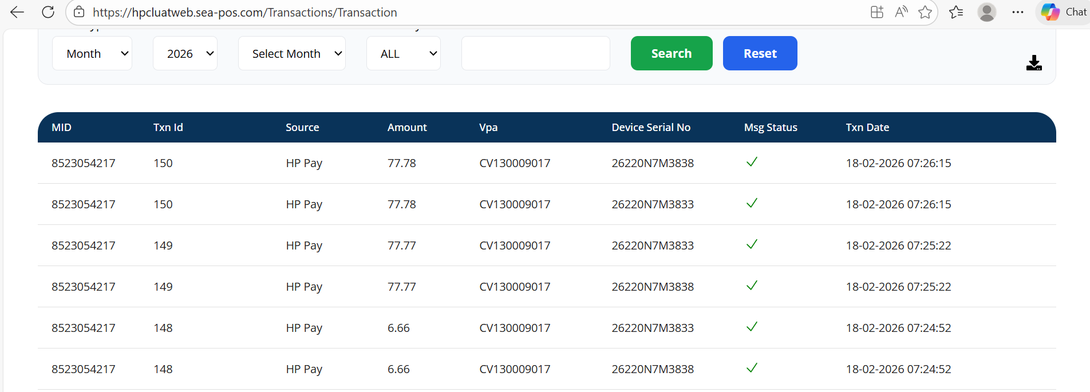The width and height of the screenshot is (1090, 392).
Task: Add page to favorites star icon
Action: (x=925, y=12)
